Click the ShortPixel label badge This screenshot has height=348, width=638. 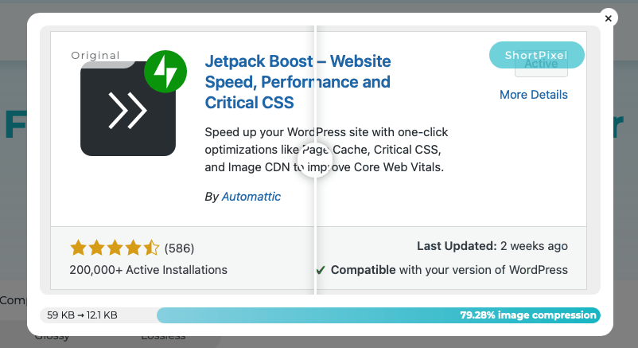[536, 55]
